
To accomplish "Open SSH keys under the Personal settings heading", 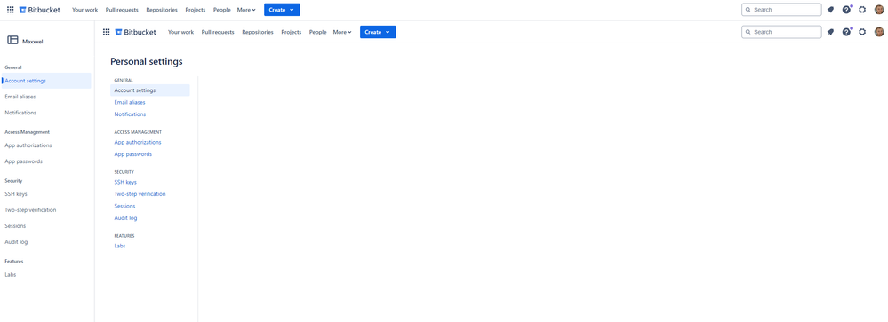I will pos(125,182).
